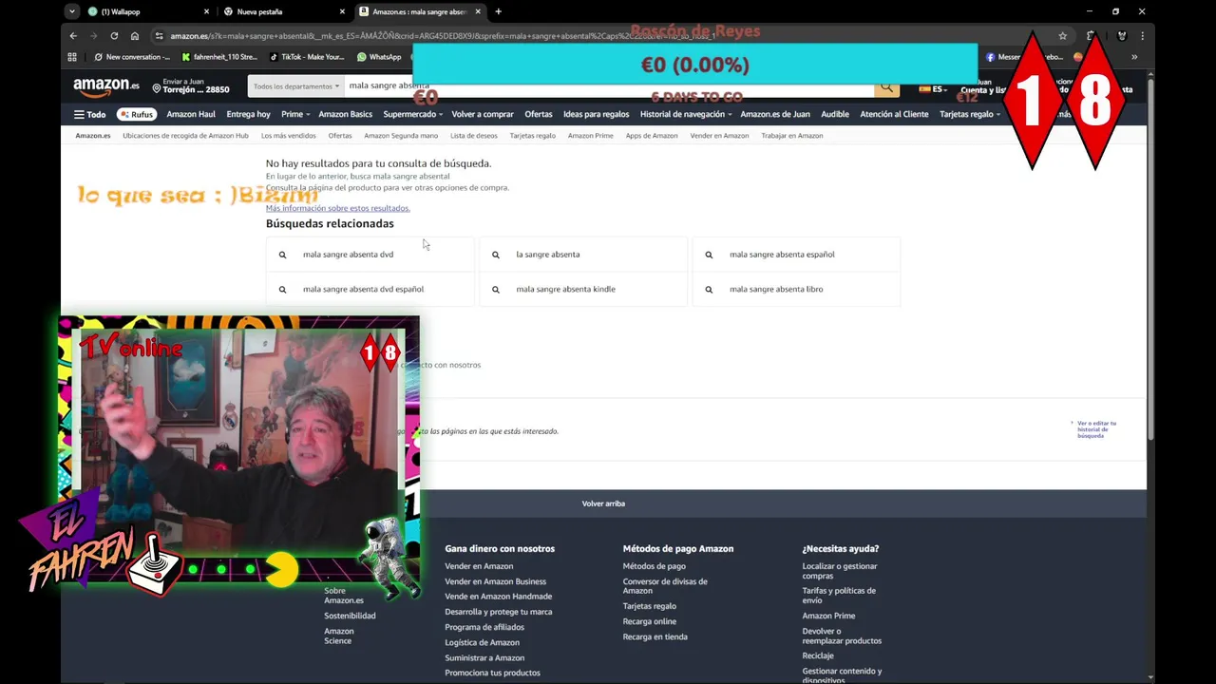The width and height of the screenshot is (1216, 684).
Task: Search icon next to 'mala sangre absenta español'
Action: tap(709, 255)
